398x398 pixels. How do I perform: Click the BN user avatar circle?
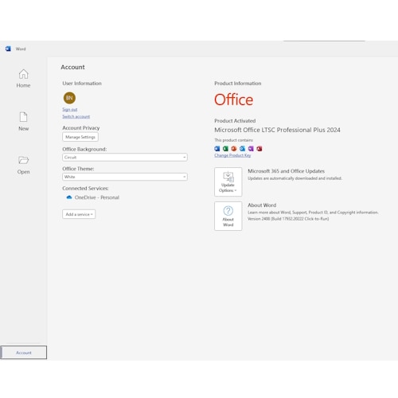click(x=69, y=98)
